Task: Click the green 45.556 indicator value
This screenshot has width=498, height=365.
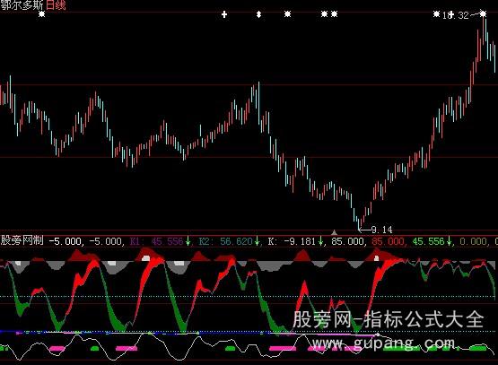Action: point(428,241)
